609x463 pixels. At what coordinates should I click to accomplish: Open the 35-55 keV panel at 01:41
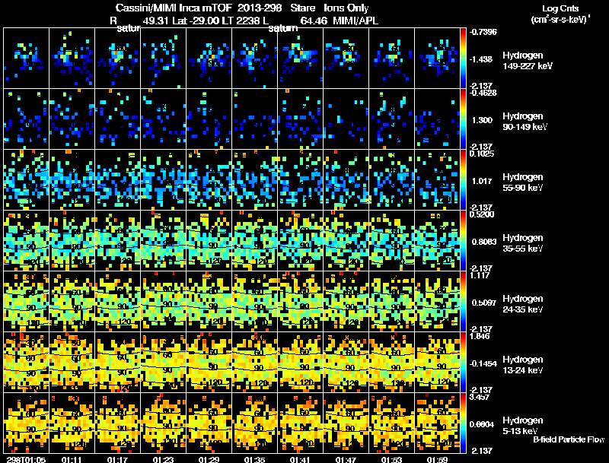(300, 240)
